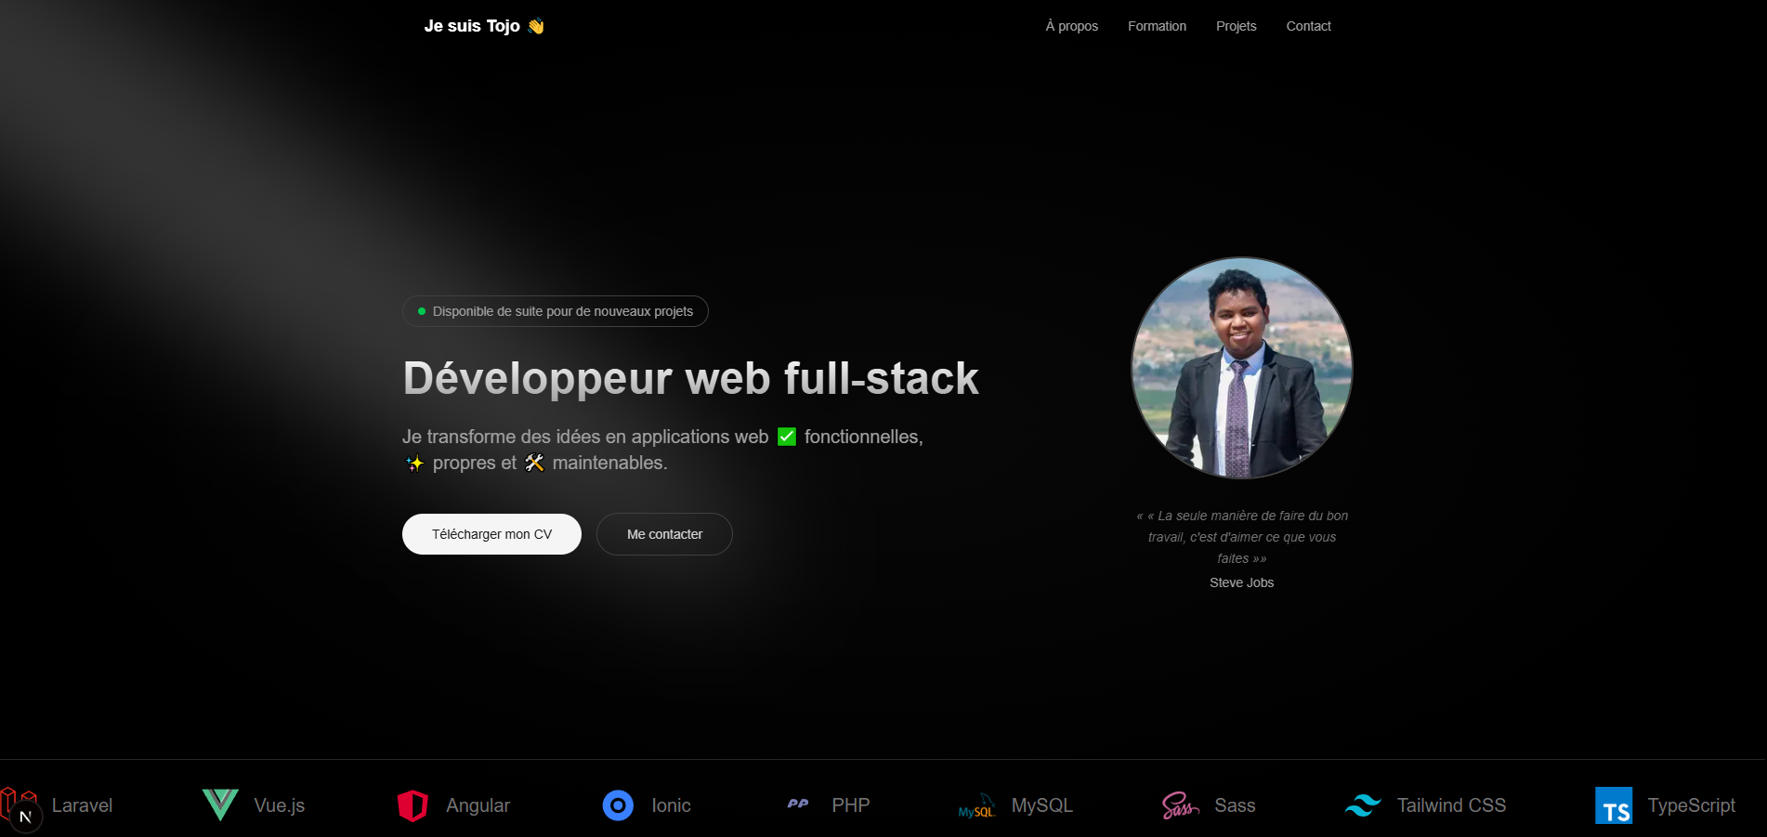Click the MySQL label text
This screenshot has height=837, width=1767.
point(1041,805)
